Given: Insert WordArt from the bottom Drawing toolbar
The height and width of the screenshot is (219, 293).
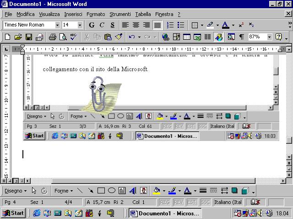Looking at the screenshot, I should point(133,191).
